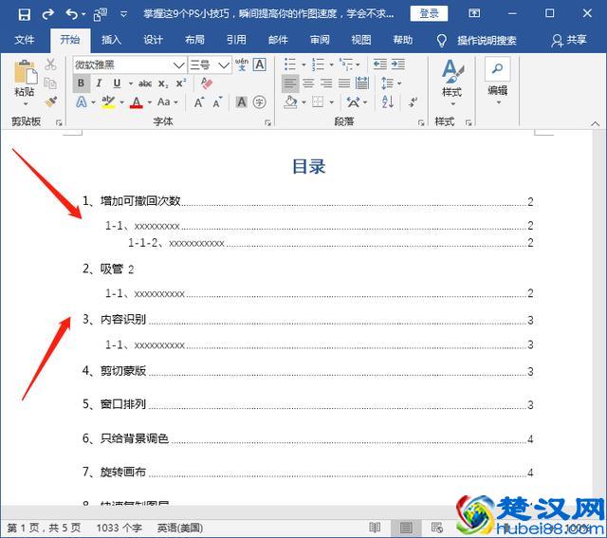Select the Format Painter brush icon
Screen dimensions: 607x538
pyautogui.click(x=50, y=102)
